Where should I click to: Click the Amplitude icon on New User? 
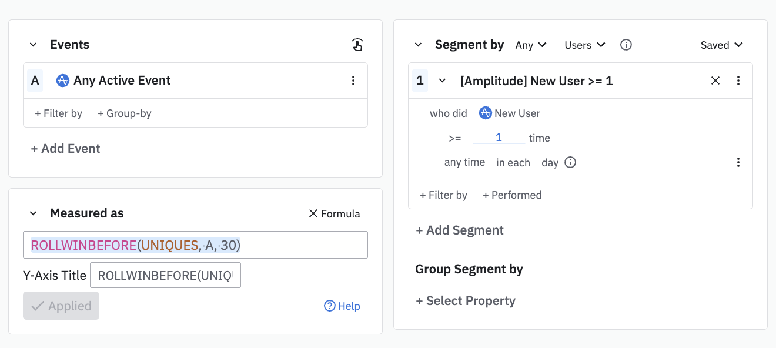[x=485, y=113]
